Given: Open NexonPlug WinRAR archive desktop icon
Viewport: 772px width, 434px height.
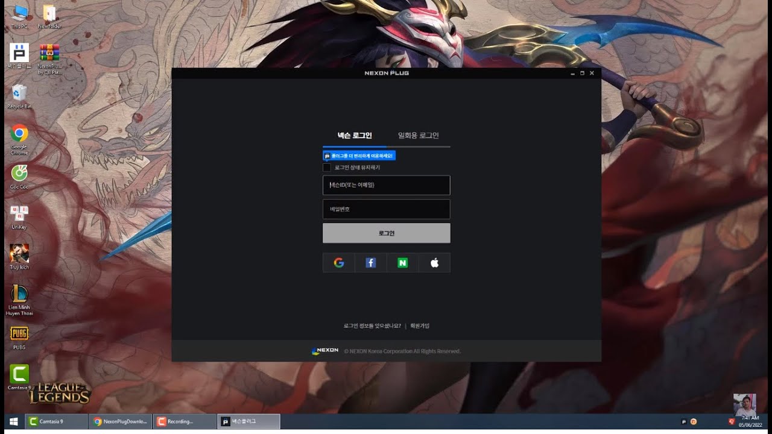Looking at the screenshot, I should (x=49, y=58).
